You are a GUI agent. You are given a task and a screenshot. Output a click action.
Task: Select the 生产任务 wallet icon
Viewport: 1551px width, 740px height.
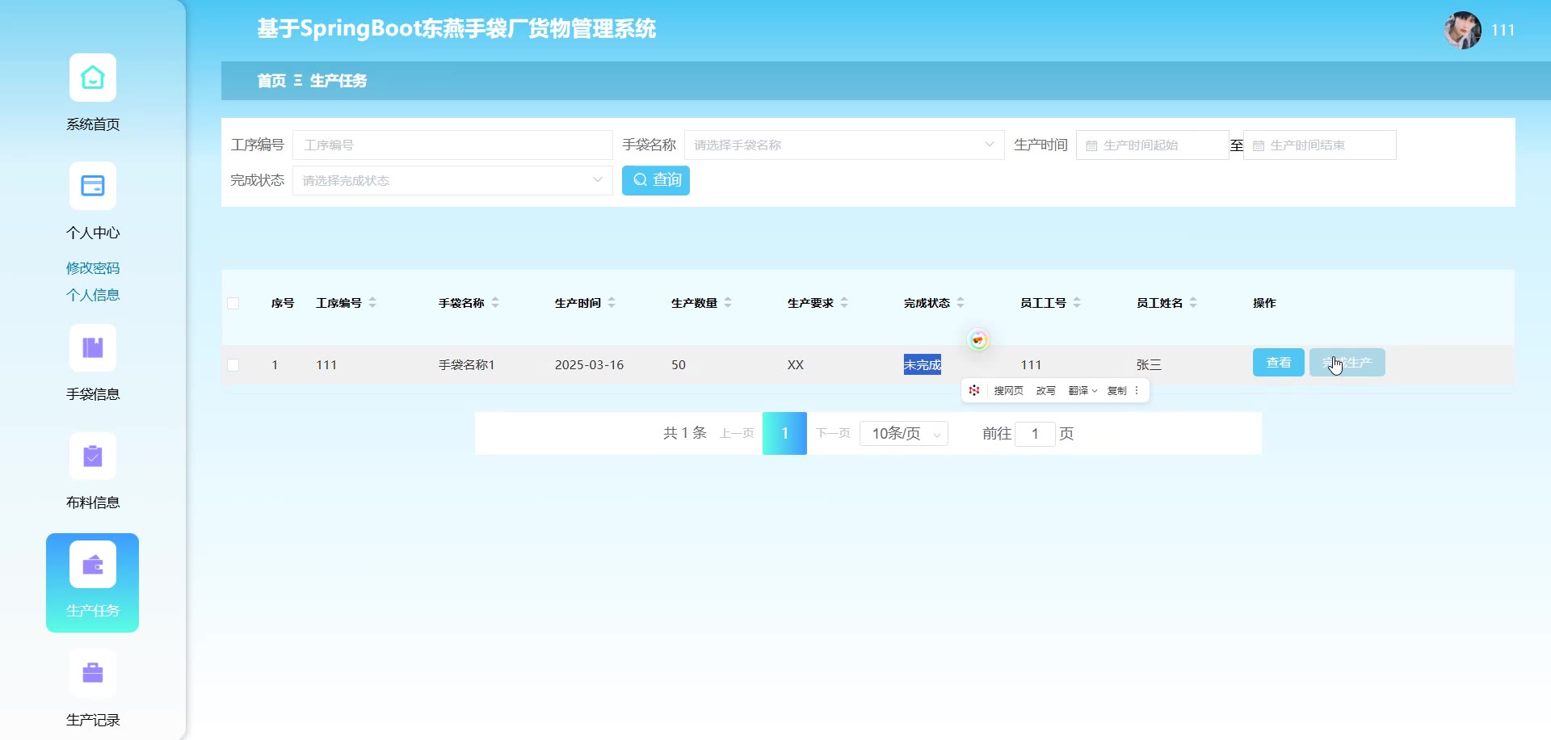93,565
